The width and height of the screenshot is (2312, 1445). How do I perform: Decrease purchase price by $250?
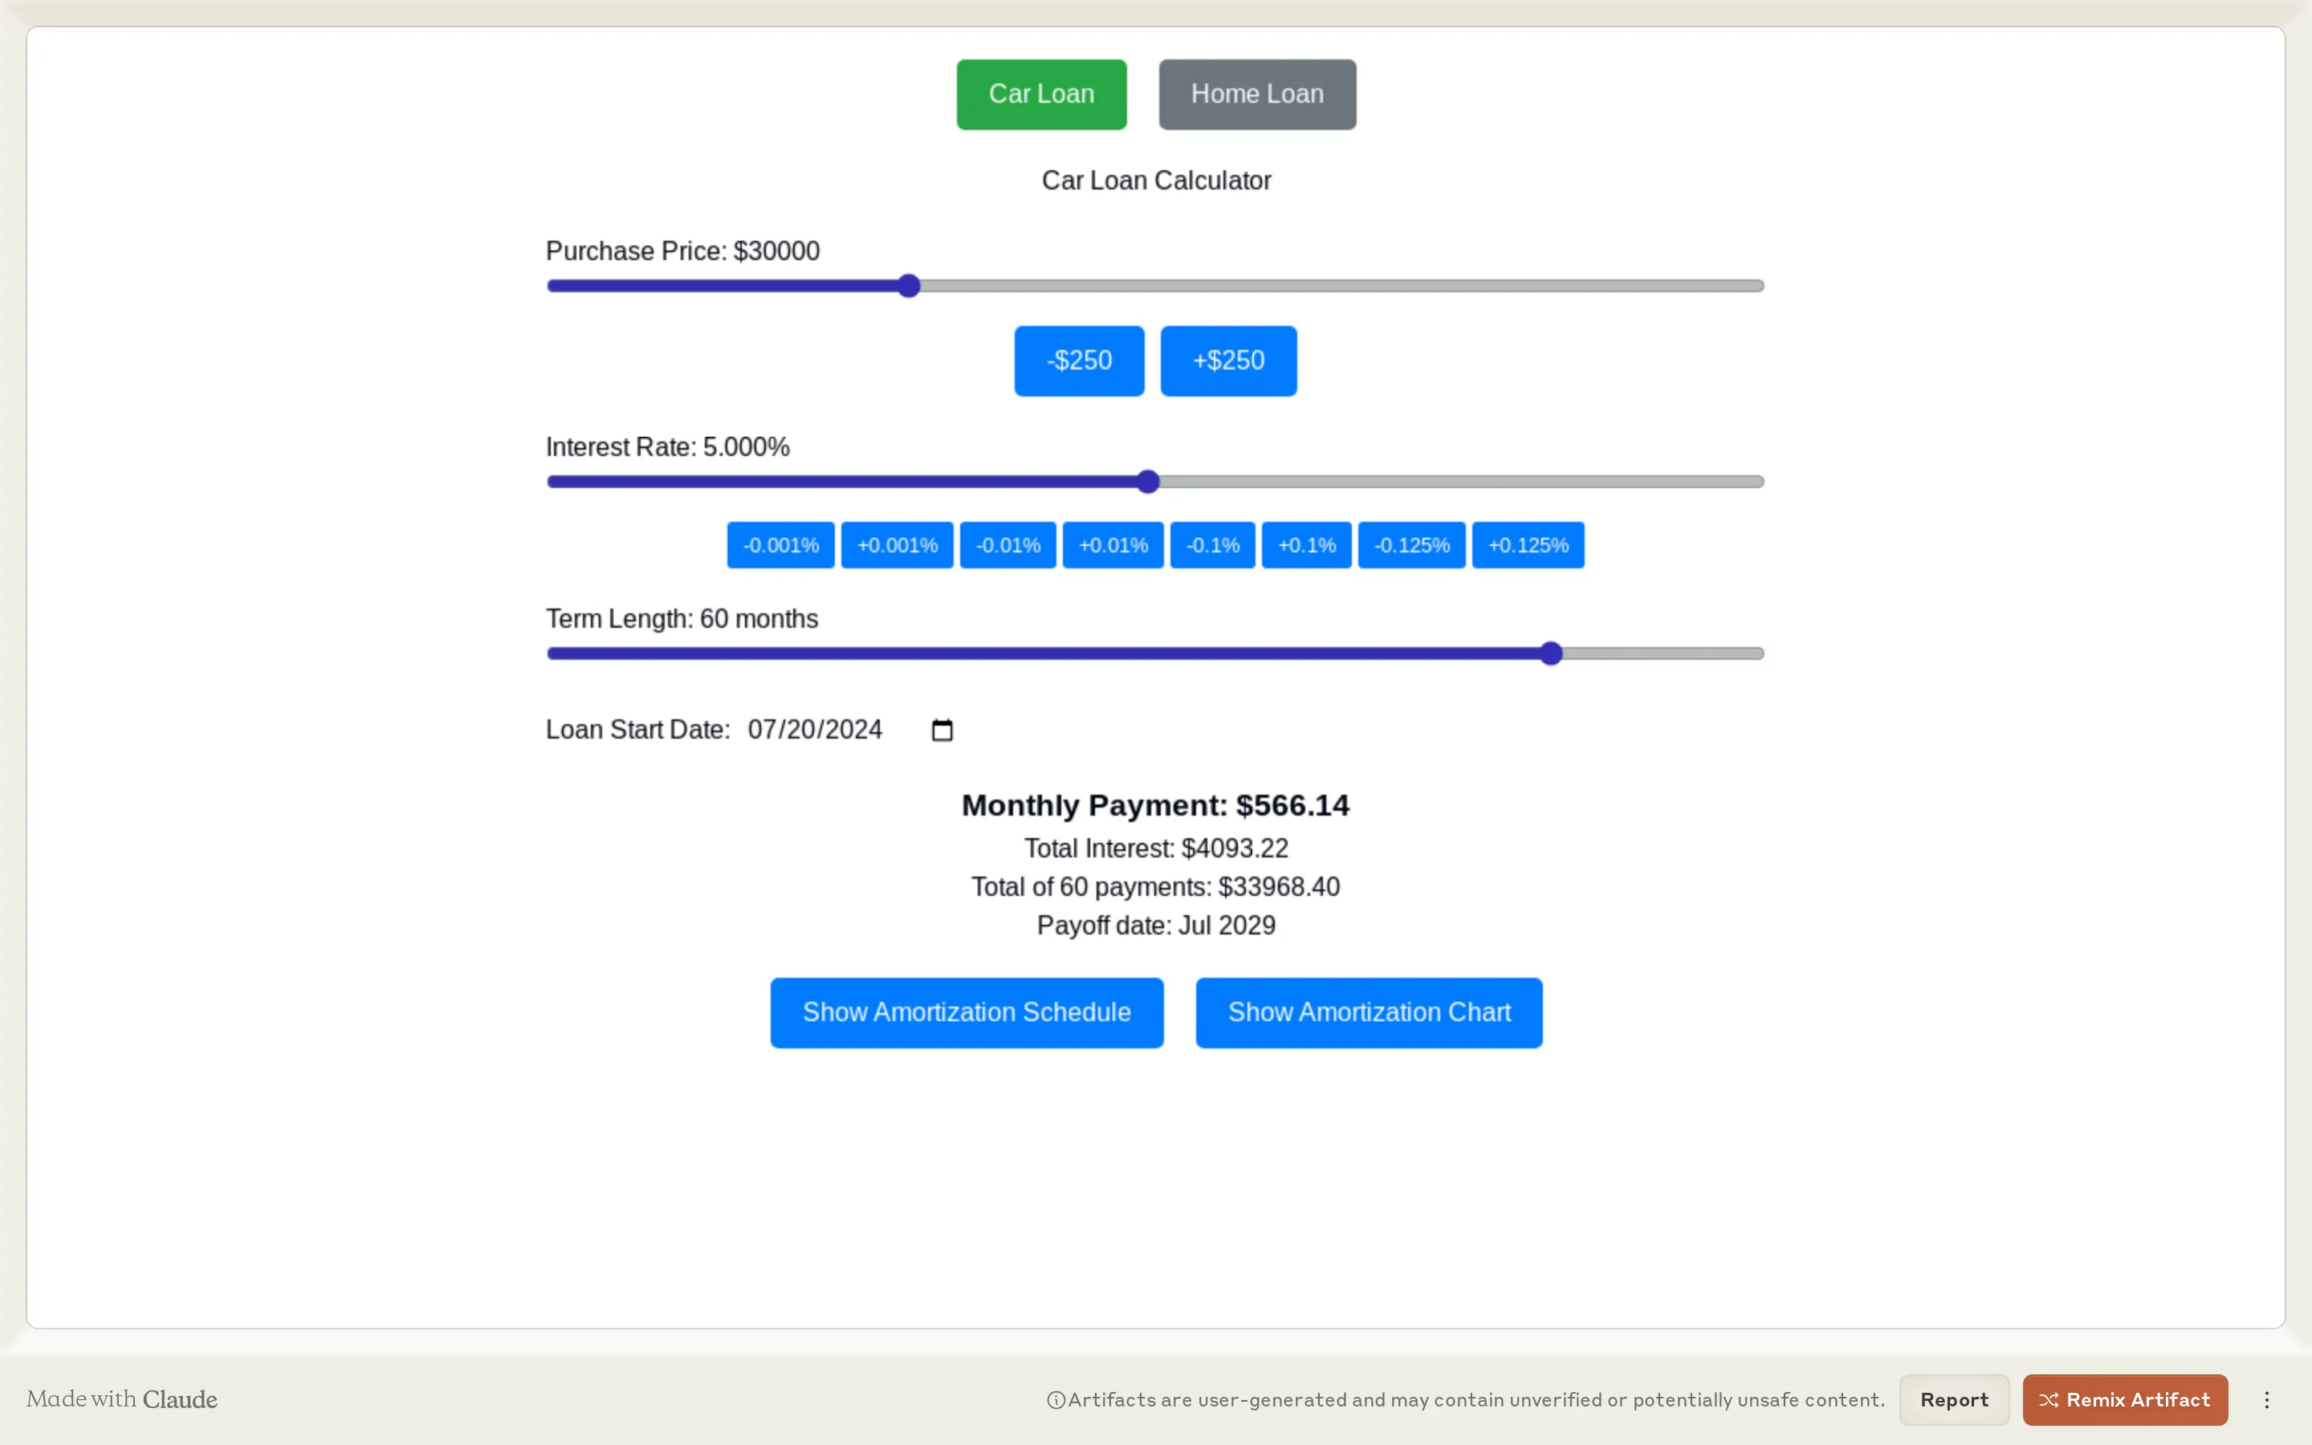(x=1077, y=360)
